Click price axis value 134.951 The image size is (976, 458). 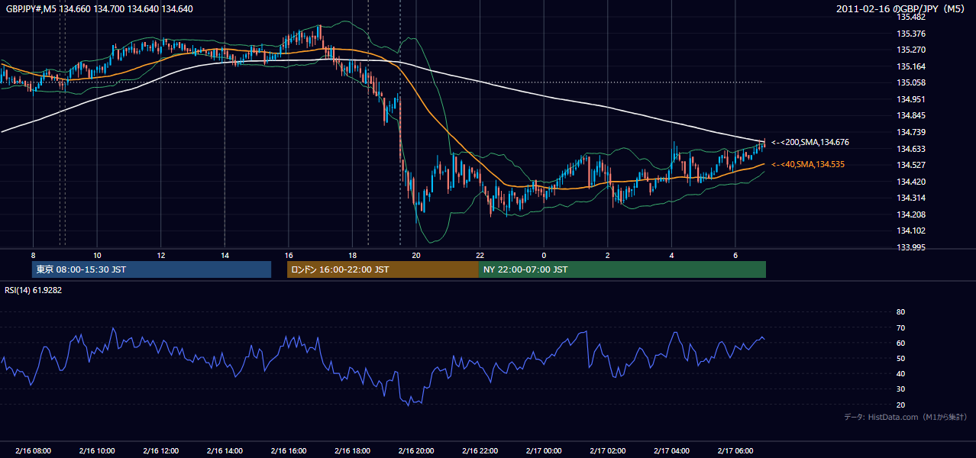pos(911,99)
